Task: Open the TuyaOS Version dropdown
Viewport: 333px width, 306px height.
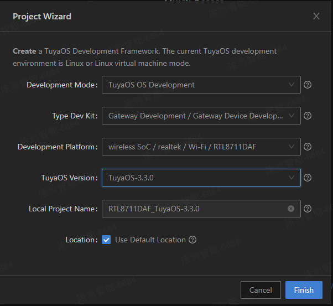Action: pyautogui.click(x=201, y=178)
